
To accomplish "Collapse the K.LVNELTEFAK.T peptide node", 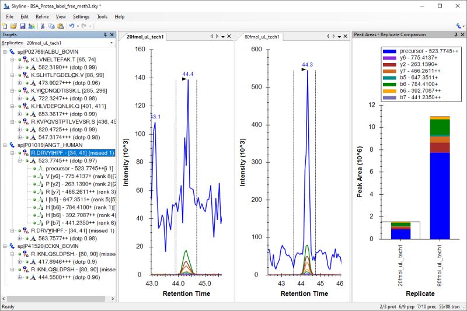I will (x=12, y=60).
